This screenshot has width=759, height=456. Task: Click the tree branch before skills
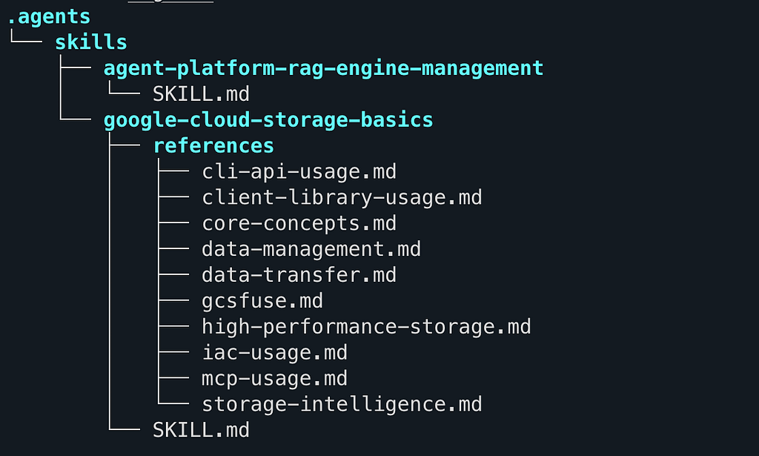click(x=26, y=37)
